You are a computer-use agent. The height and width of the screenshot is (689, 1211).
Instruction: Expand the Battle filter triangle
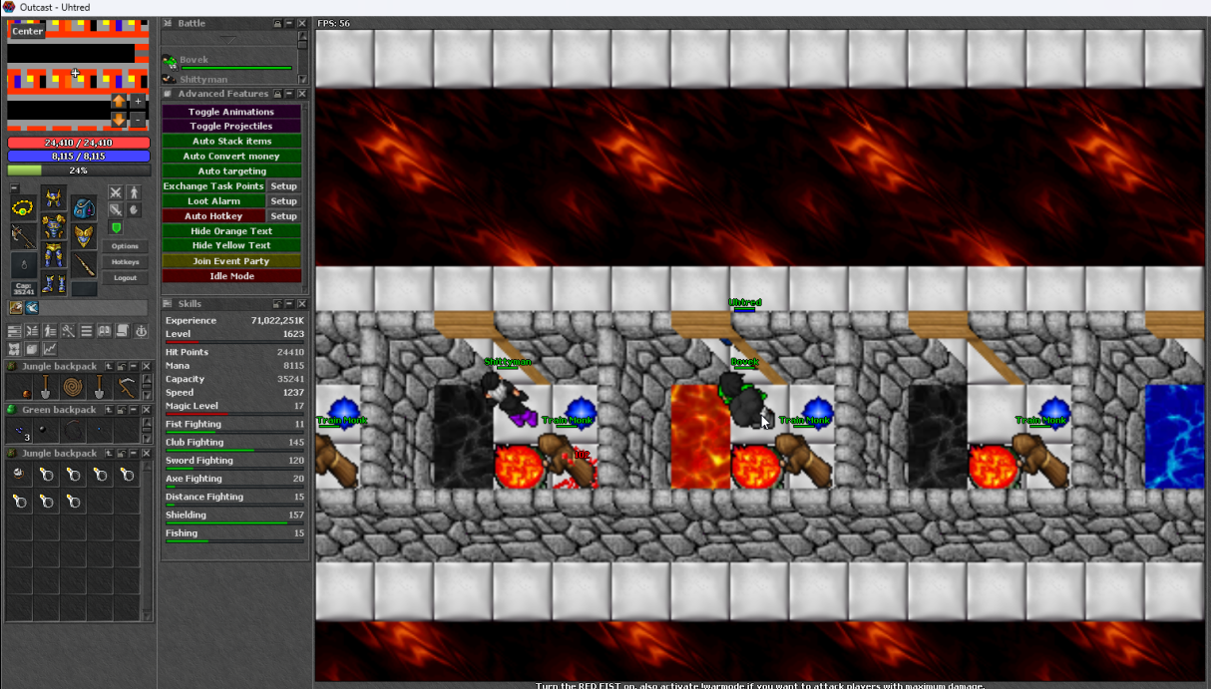pyautogui.click(x=229, y=38)
